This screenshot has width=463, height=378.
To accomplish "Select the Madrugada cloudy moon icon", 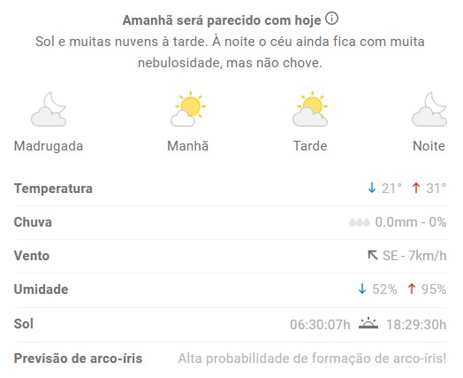I will click(49, 109).
